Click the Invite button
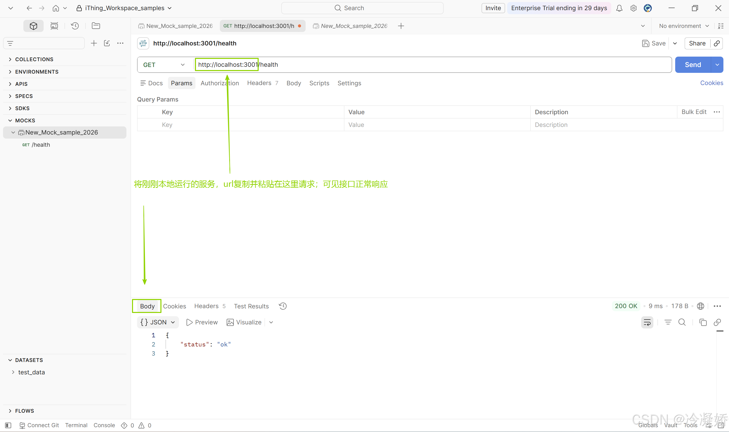Image resolution: width=729 pixels, height=432 pixels. pyautogui.click(x=493, y=8)
